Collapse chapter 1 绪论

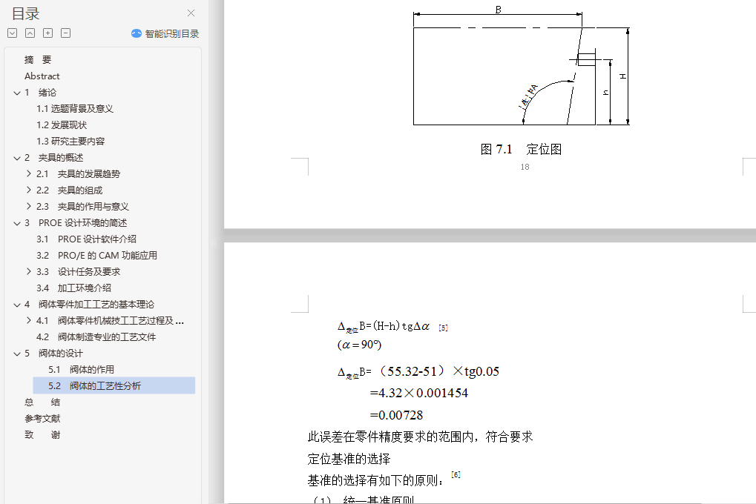click(x=17, y=93)
